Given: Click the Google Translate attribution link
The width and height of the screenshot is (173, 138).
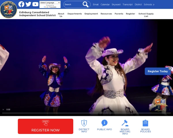Looking at the screenshot, I should point(50,7).
